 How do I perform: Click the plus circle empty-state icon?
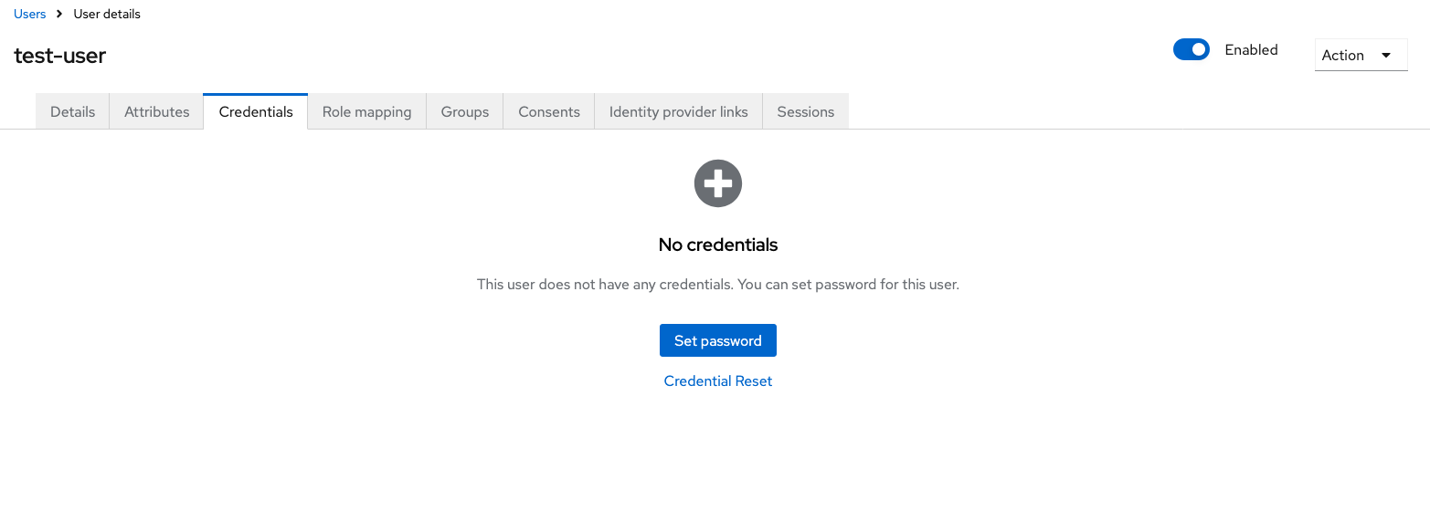pos(718,183)
